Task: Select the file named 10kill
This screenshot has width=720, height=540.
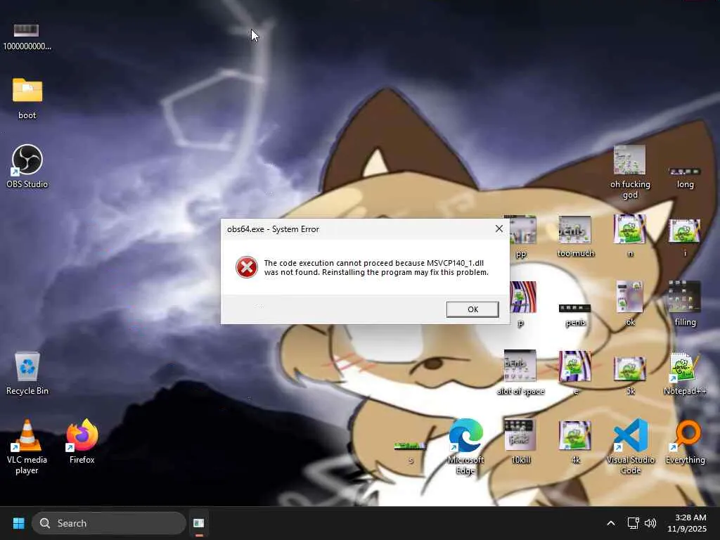Action: coord(520,442)
